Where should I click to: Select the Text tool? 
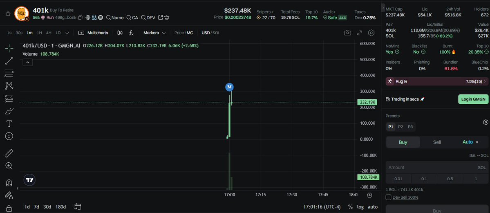[x=9, y=123]
